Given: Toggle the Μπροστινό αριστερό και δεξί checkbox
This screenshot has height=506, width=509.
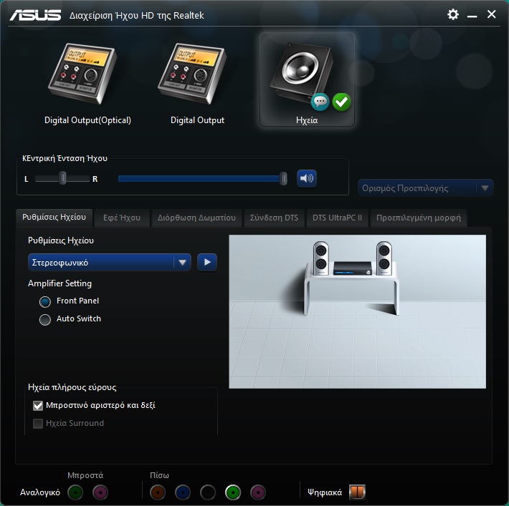Looking at the screenshot, I should [x=38, y=406].
